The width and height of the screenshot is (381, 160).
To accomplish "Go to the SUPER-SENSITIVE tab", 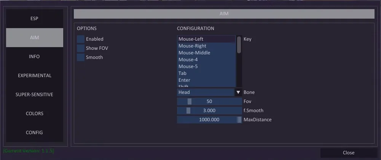I will (34, 95).
